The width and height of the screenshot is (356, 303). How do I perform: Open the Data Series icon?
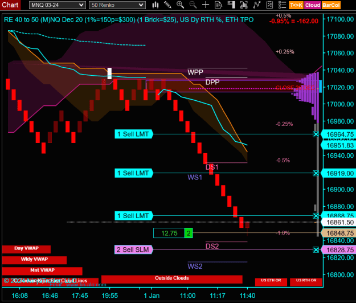244,5
